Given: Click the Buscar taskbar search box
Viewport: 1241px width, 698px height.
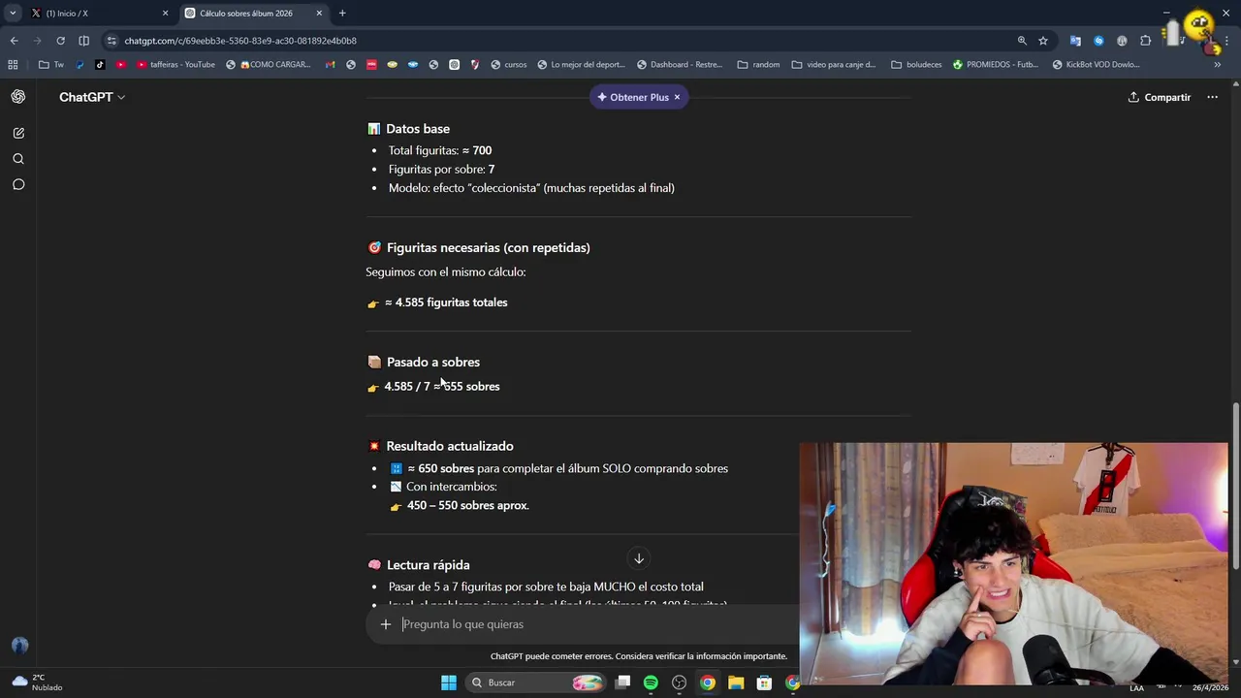Looking at the screenshot, I should pos(534,682).
